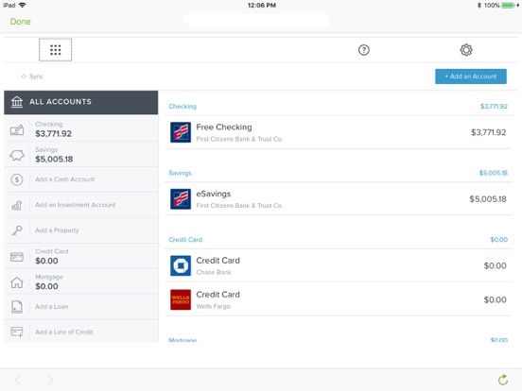Open the help question mark icon
This screenshot has width=522, height=391.
pyautogui.click(x=363, y=50)
